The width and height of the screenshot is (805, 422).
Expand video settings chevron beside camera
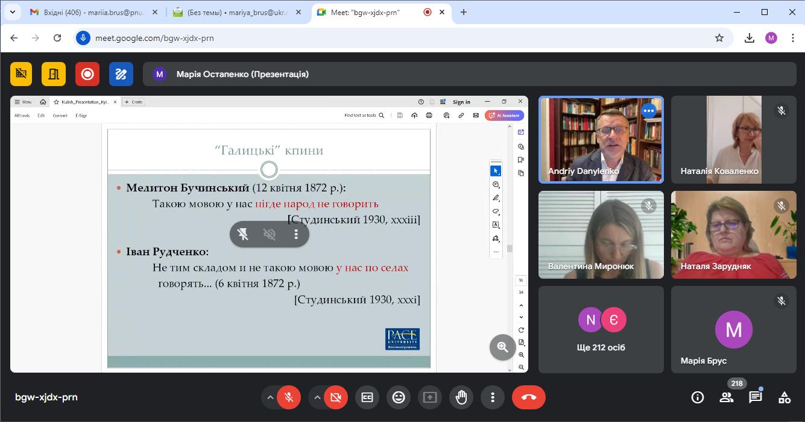click(317, 397)
